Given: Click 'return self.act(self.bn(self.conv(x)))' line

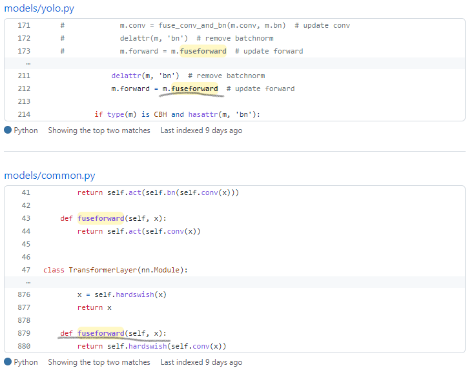Looking at the screenshot, I should point(158,192).
